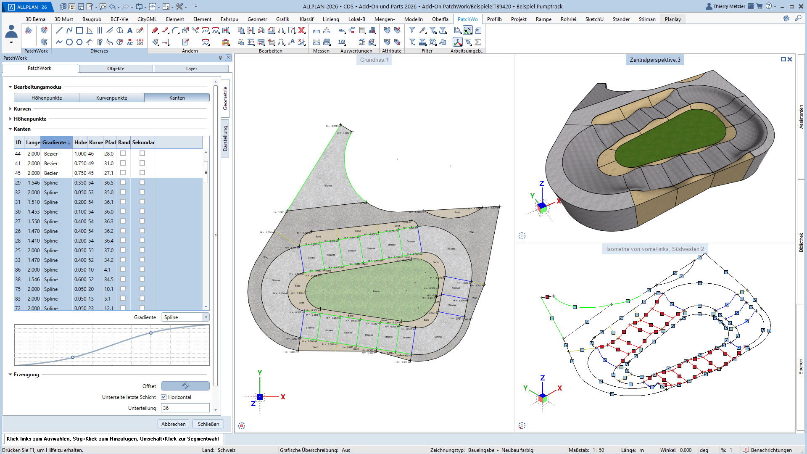This screenshot has width=807, height=454.
Task: Switch to the Objekte tab
Action: (x=116, y=69)
